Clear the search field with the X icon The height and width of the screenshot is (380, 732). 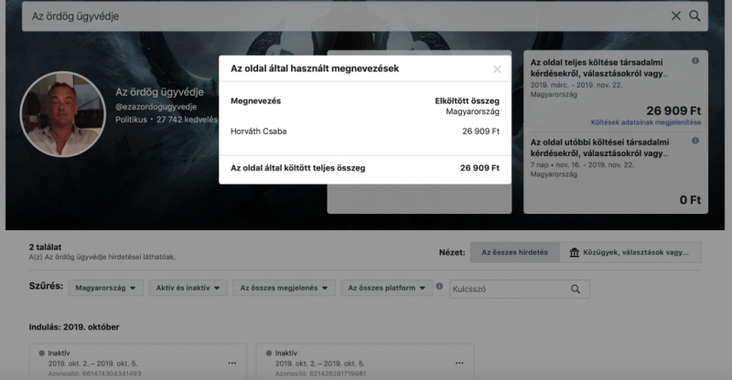point(675,16)
